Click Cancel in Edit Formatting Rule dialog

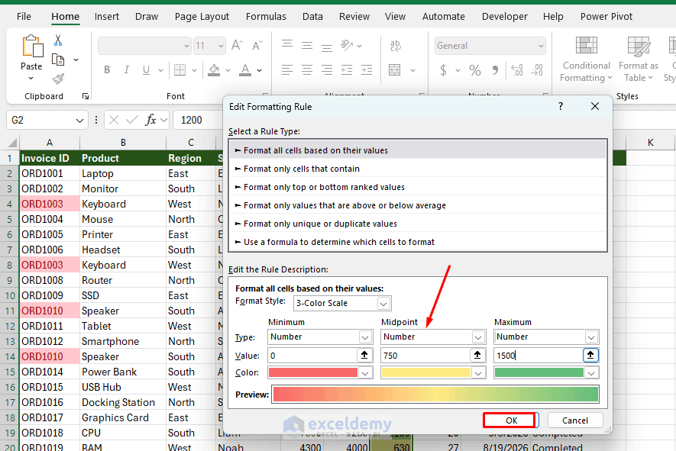tap(574, 420)
